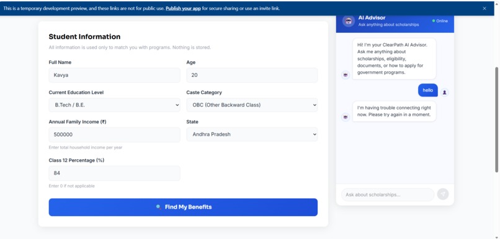
Task: Click 'Ask anything about scholarships' subtitle
Action: click(x=388, y=25)
